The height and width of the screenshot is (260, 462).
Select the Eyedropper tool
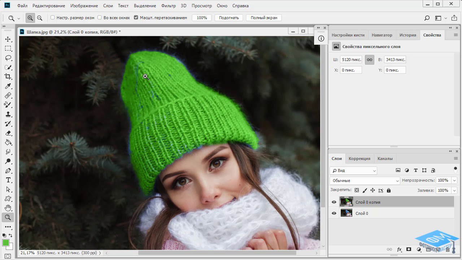pyautogui.click(x=8, y=86)
